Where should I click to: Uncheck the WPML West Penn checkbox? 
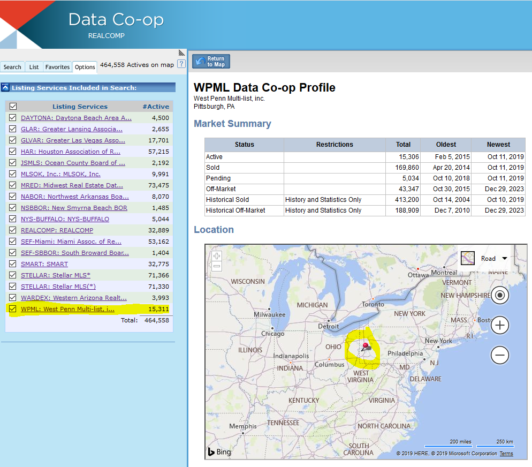click(x=12, y=308)
